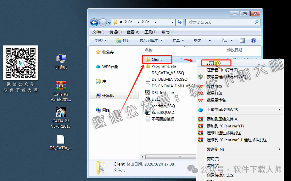291x181 pixels.
Task: Select the SolidSQUAD file
Action: pos(160,112)
